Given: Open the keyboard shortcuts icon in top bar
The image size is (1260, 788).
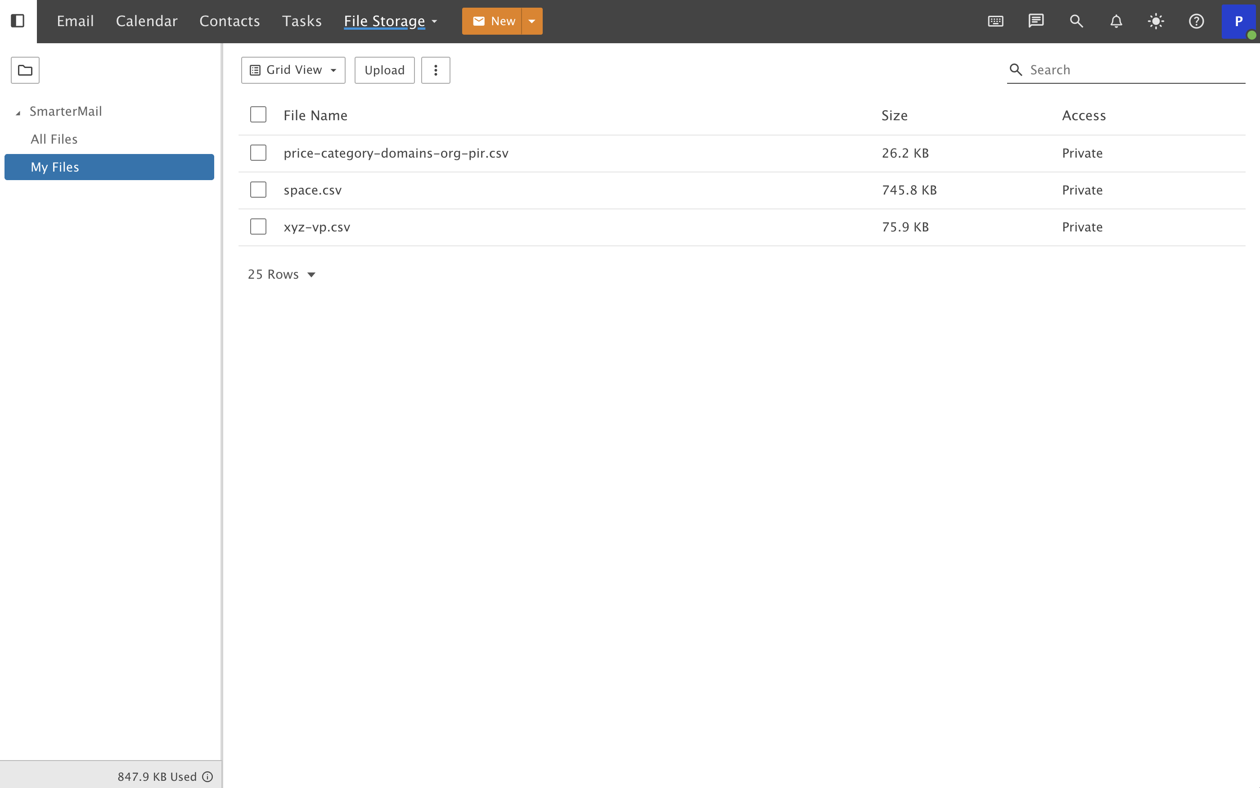Looking at the screenshot, I should click(x=995, y=21).
